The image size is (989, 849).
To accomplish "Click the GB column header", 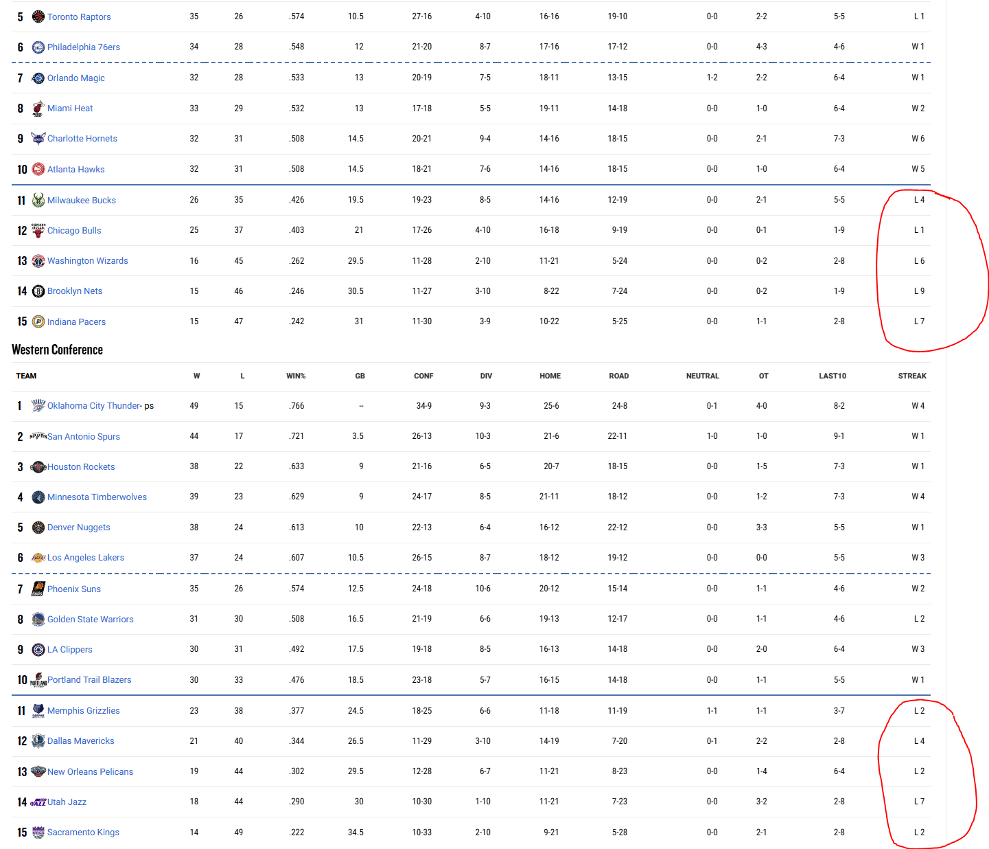I will [360, 376].
